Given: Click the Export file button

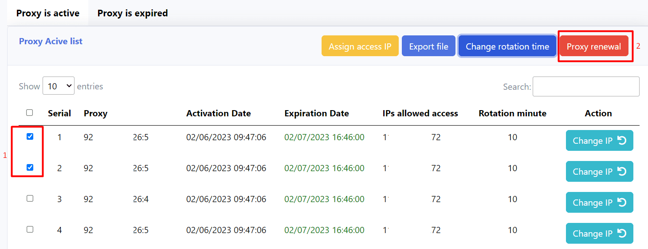Looking at the screenshot, I should (x=428, y=46).
